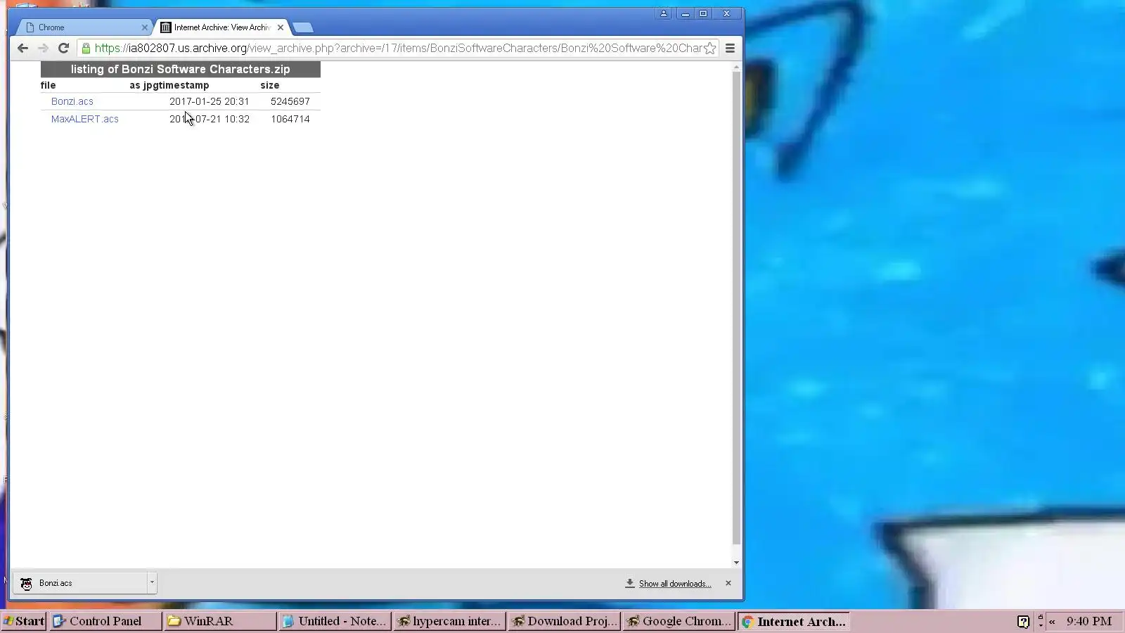1125x633 pixels.
Task: Close the downloads bar
Action: coord(728,583)
